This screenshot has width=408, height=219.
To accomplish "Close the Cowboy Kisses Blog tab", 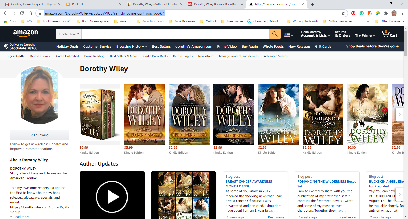I will click(59, 4).
